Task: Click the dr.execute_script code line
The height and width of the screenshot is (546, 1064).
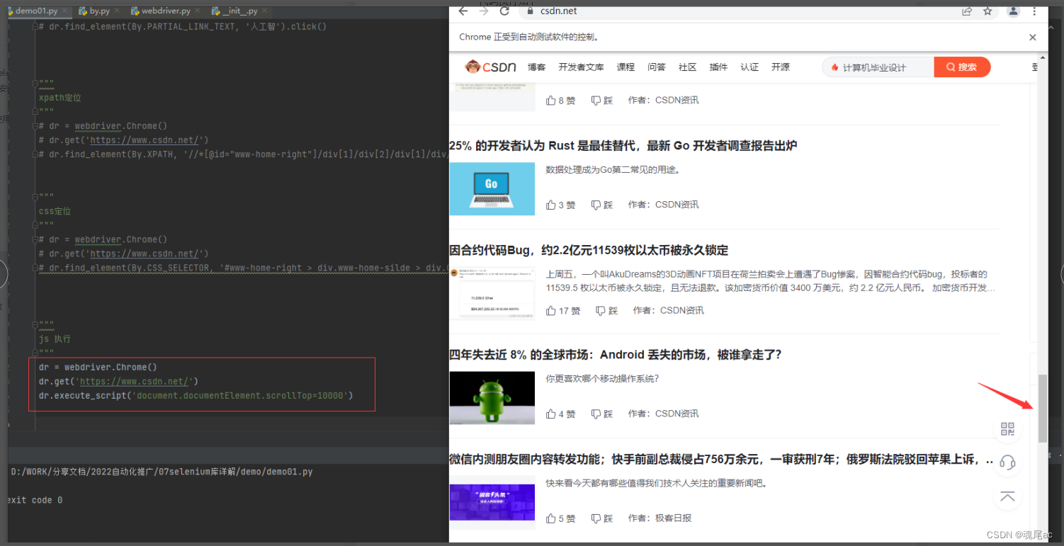Action: click(196, 395)
